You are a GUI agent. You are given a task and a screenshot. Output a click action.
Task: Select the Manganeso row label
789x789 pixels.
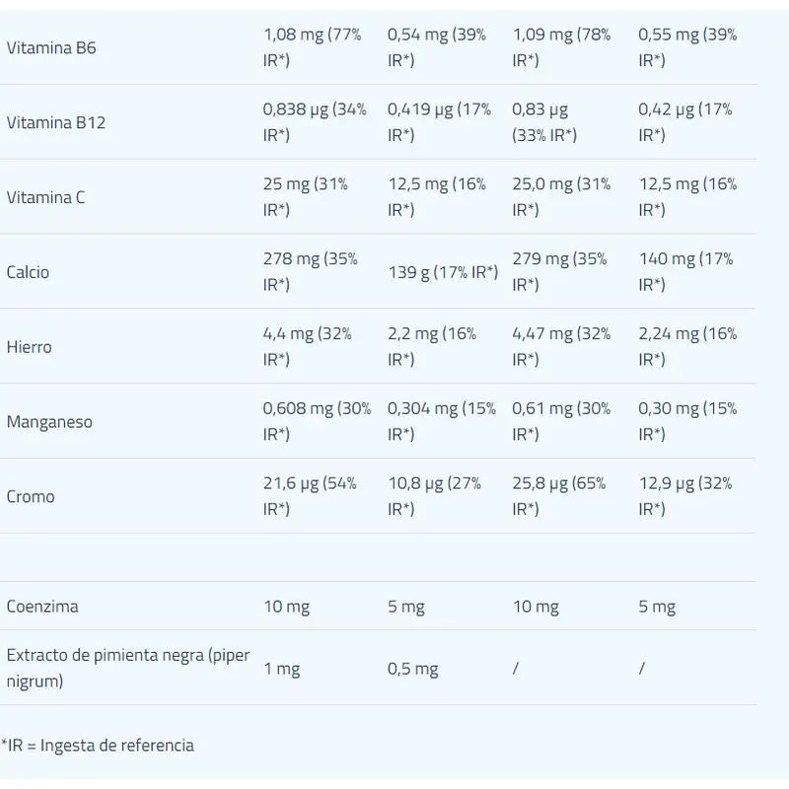pyautogui.click(x=49, y=422)
